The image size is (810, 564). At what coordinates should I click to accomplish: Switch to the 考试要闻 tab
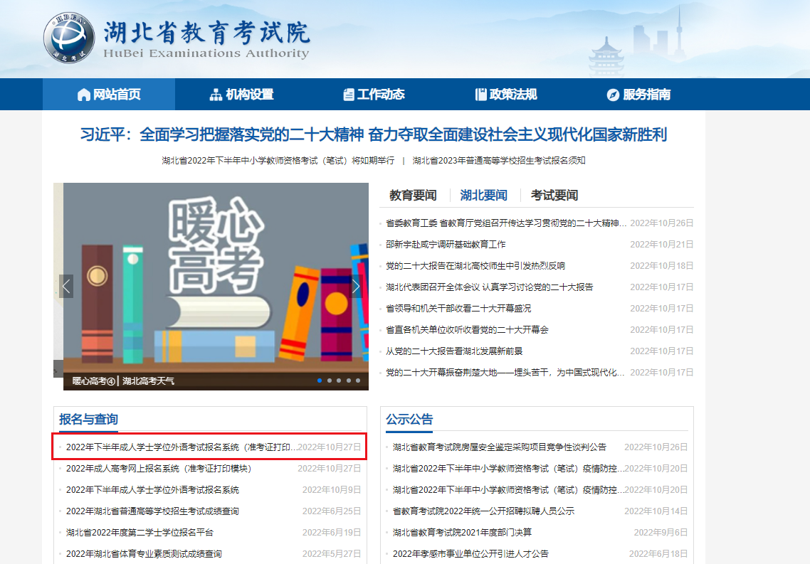point(554,195)
